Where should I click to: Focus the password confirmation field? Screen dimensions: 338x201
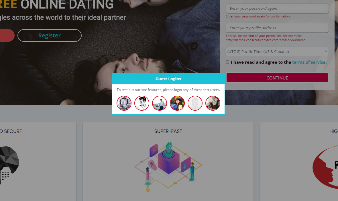tap(277, 8)
